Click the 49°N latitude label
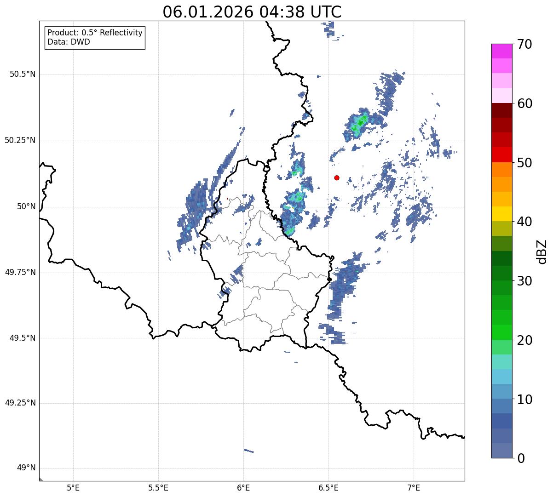 (26, 468)
